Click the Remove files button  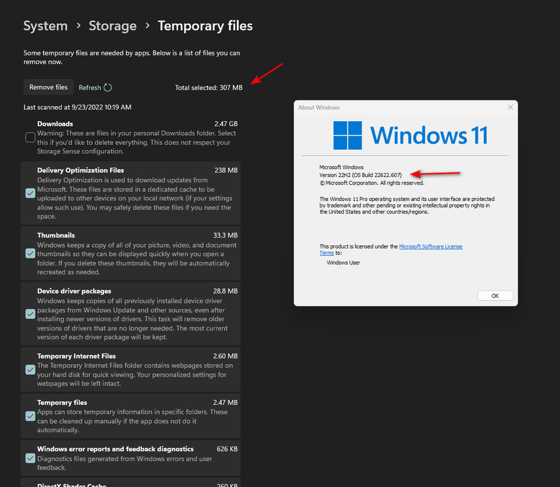click(48, 87)
